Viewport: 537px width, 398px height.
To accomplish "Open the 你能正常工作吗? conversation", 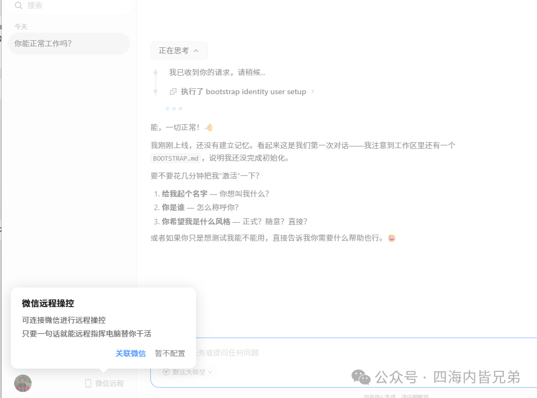I will coord(69,44).
